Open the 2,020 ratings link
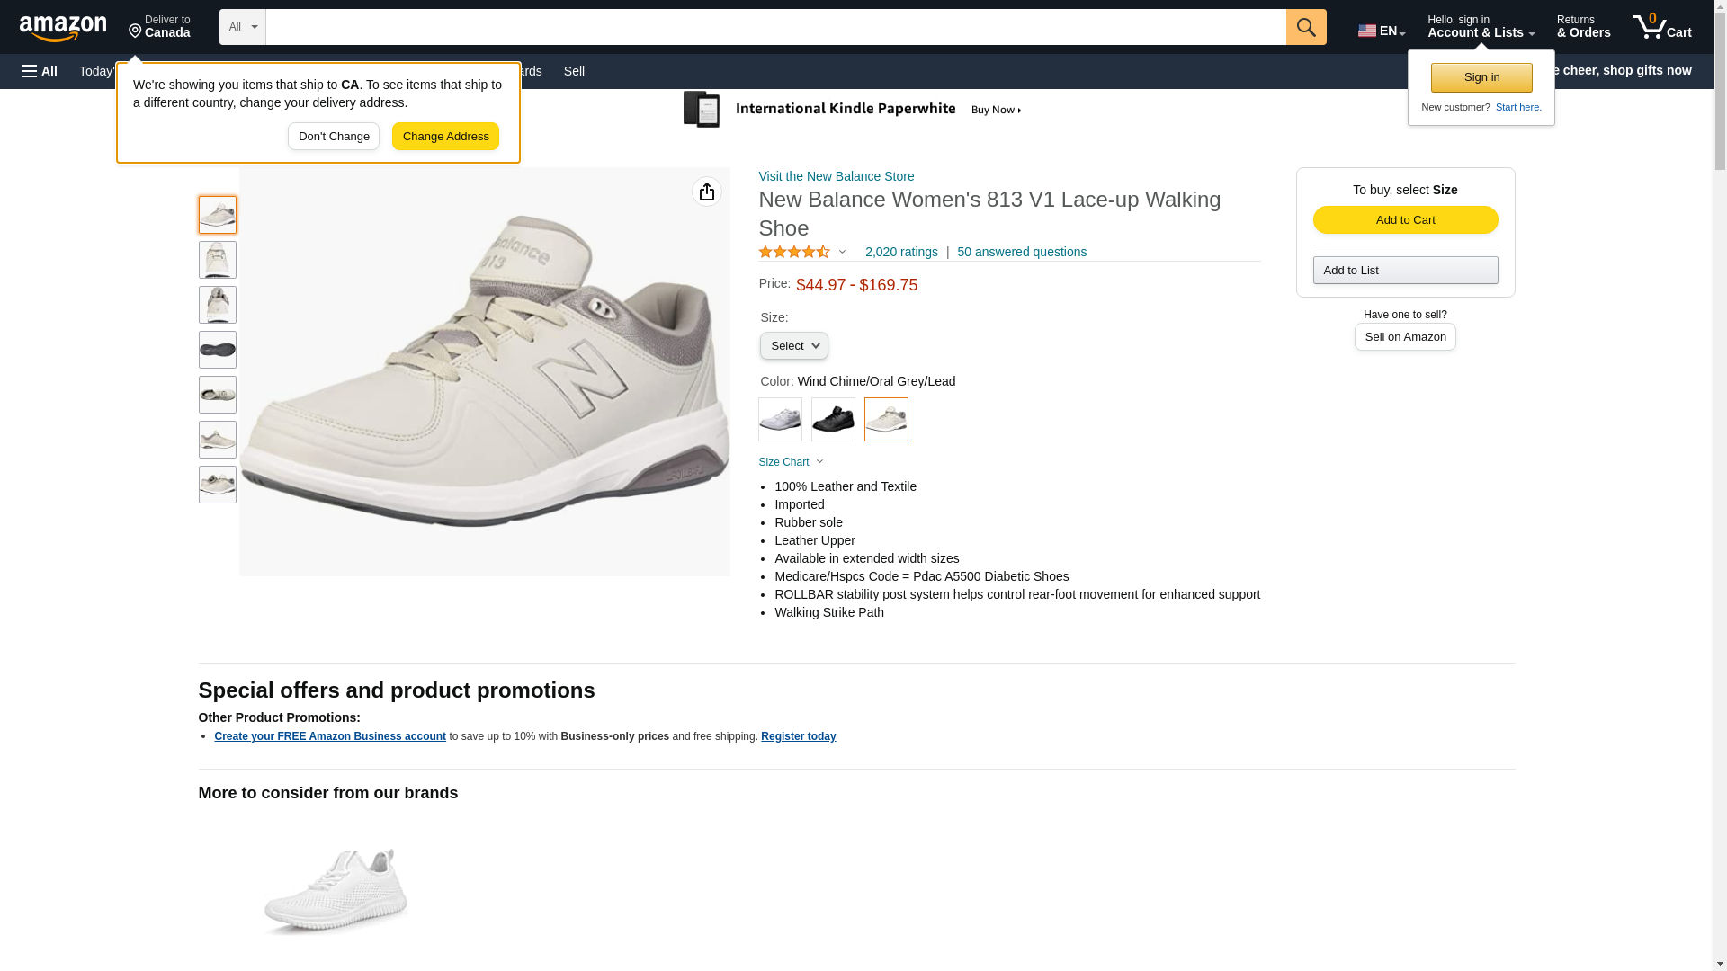 coord(901,252)
